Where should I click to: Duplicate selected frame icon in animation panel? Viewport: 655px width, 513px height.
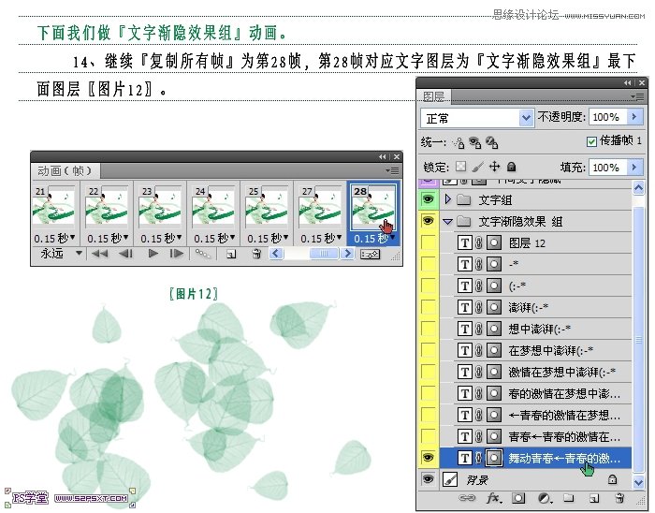[231, 254]
